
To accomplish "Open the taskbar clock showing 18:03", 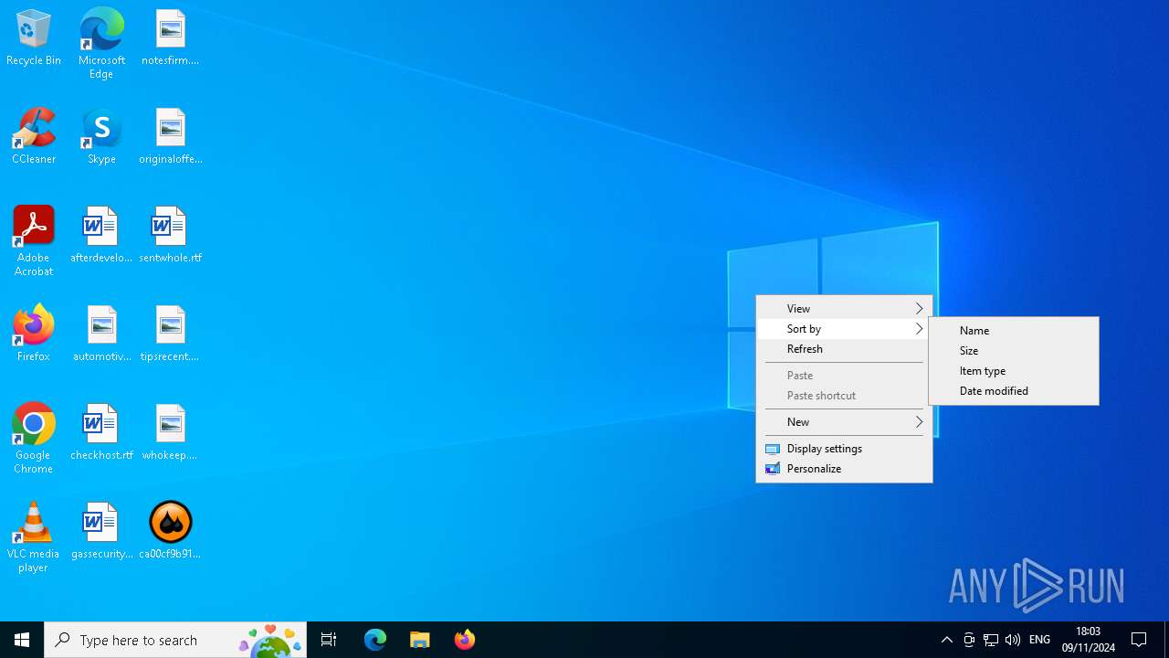I will (x=1089, y=640).
